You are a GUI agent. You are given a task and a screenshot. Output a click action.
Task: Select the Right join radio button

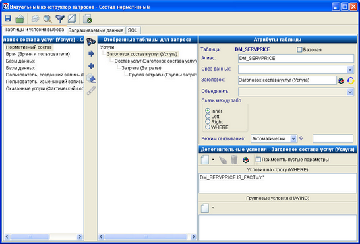208,121
